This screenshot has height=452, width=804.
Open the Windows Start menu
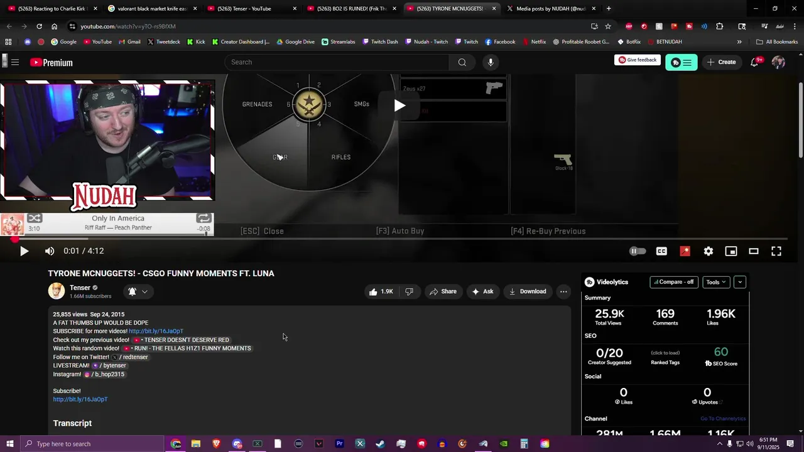tap(10, 444)
